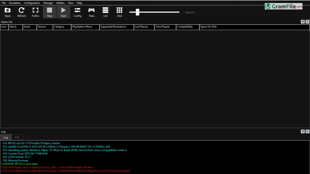Viewport: 310px width, 174px height.
Task: Sort by Compatibility column header
Action: click(187, 27)
